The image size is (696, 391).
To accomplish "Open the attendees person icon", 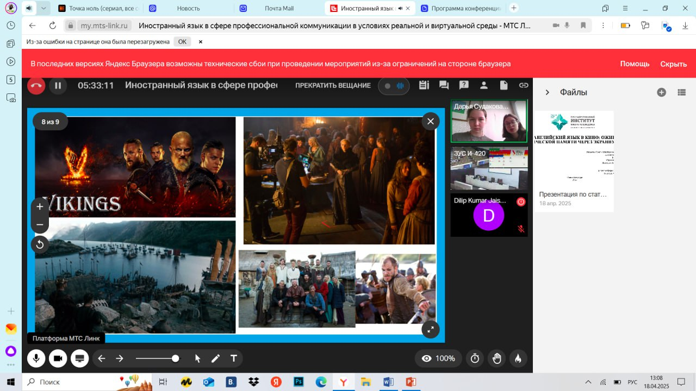I will click(x=483, y=85).
